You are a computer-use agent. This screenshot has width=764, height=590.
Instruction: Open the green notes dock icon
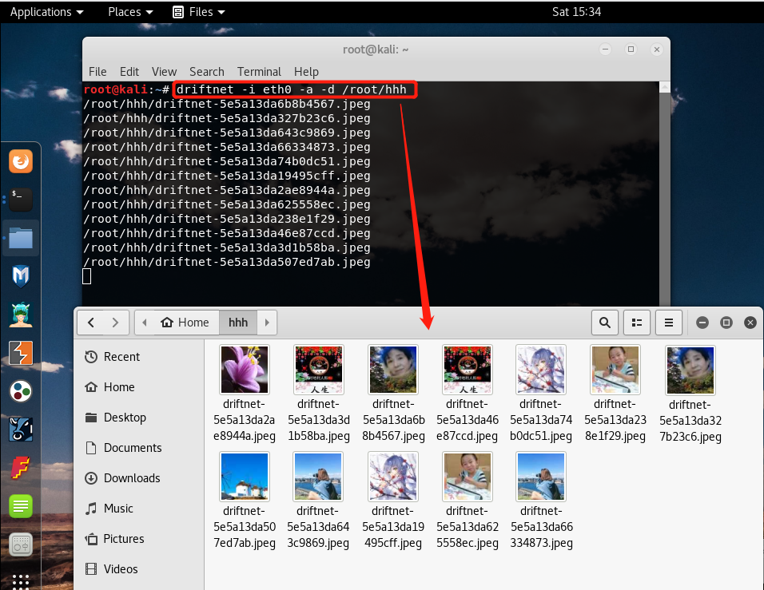[x=21, y=506]
